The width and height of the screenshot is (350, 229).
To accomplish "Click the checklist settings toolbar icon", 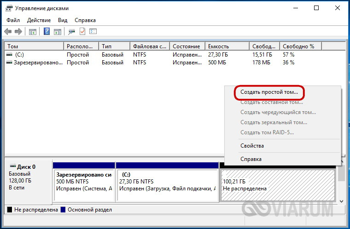I will [x=93, y=32].
